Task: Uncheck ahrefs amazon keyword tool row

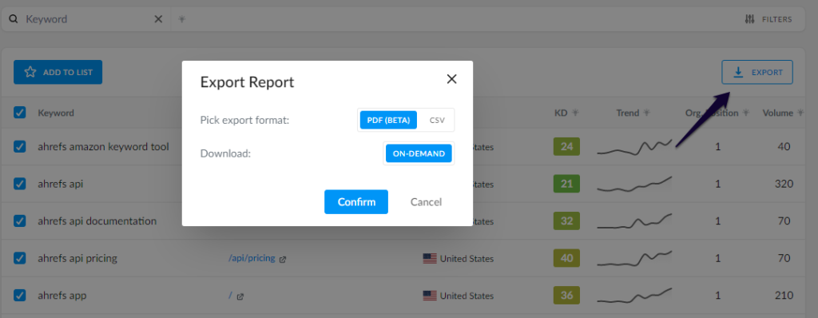Action: (x=20, y=147)
